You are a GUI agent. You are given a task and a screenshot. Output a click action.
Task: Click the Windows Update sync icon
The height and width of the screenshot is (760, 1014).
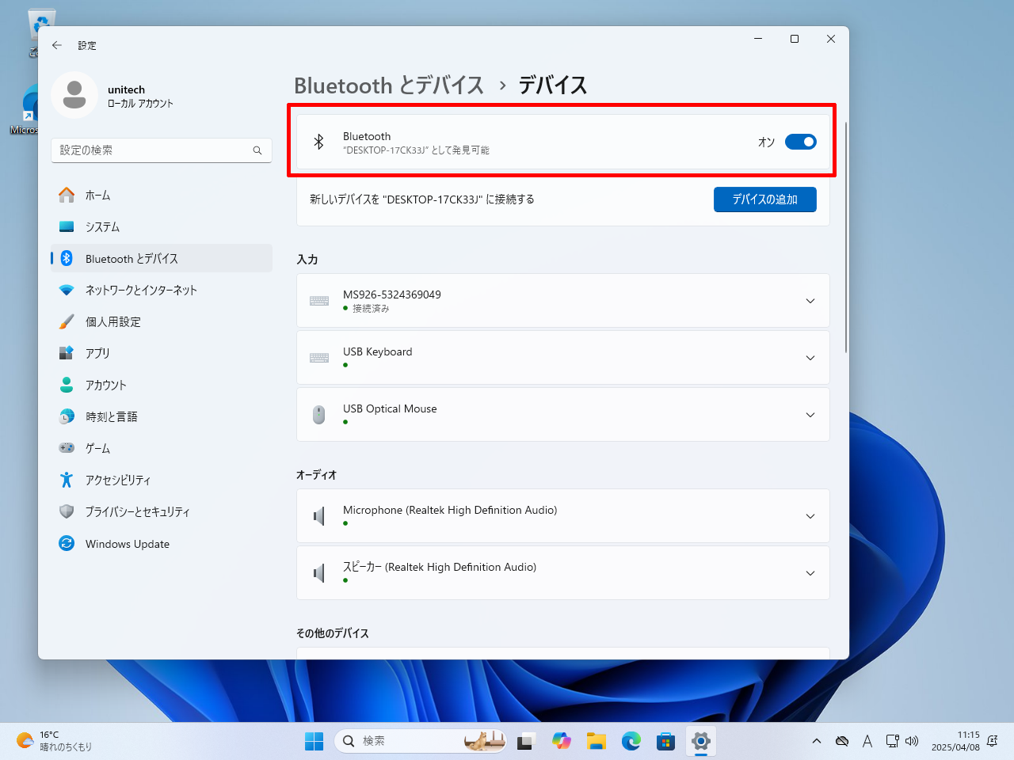point(67,544)
